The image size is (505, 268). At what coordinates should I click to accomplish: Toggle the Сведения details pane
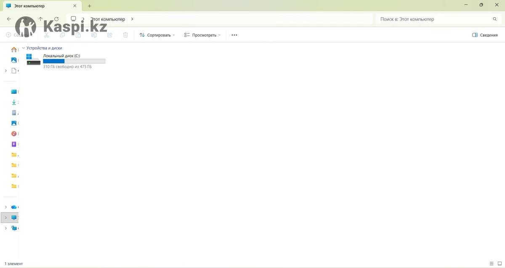click(x=485, y=35)
